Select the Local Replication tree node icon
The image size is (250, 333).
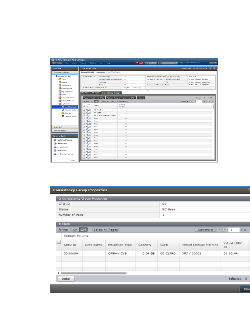pyautogui.click(x=63, y=107)
